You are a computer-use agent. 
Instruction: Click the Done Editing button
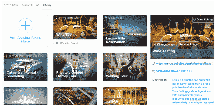[x=203, y=20]
